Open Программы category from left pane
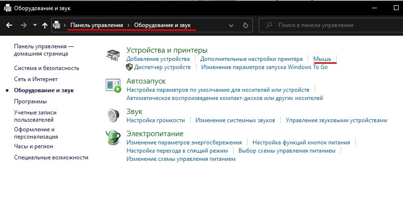This screenshot has height=198, width=403. tap(30, 101)
